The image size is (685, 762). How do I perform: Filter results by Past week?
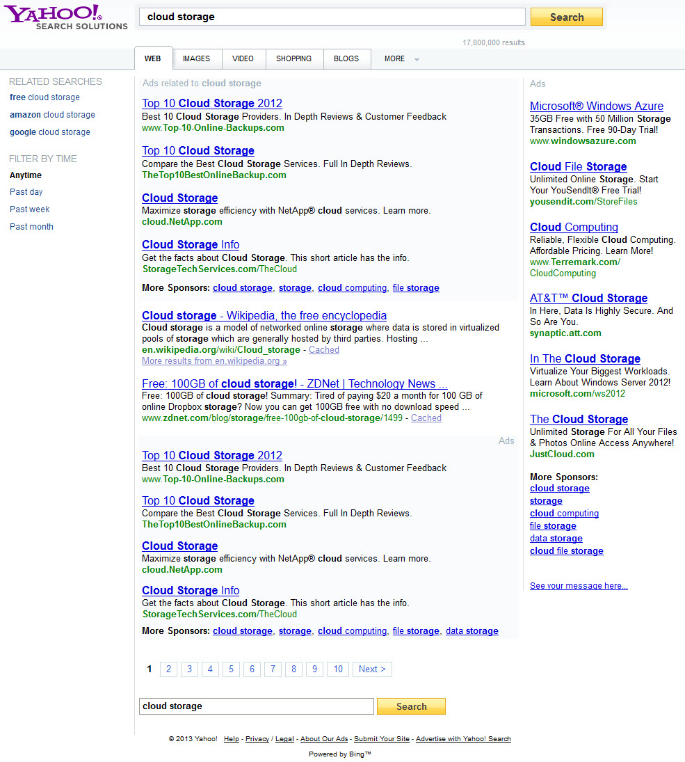30,209
